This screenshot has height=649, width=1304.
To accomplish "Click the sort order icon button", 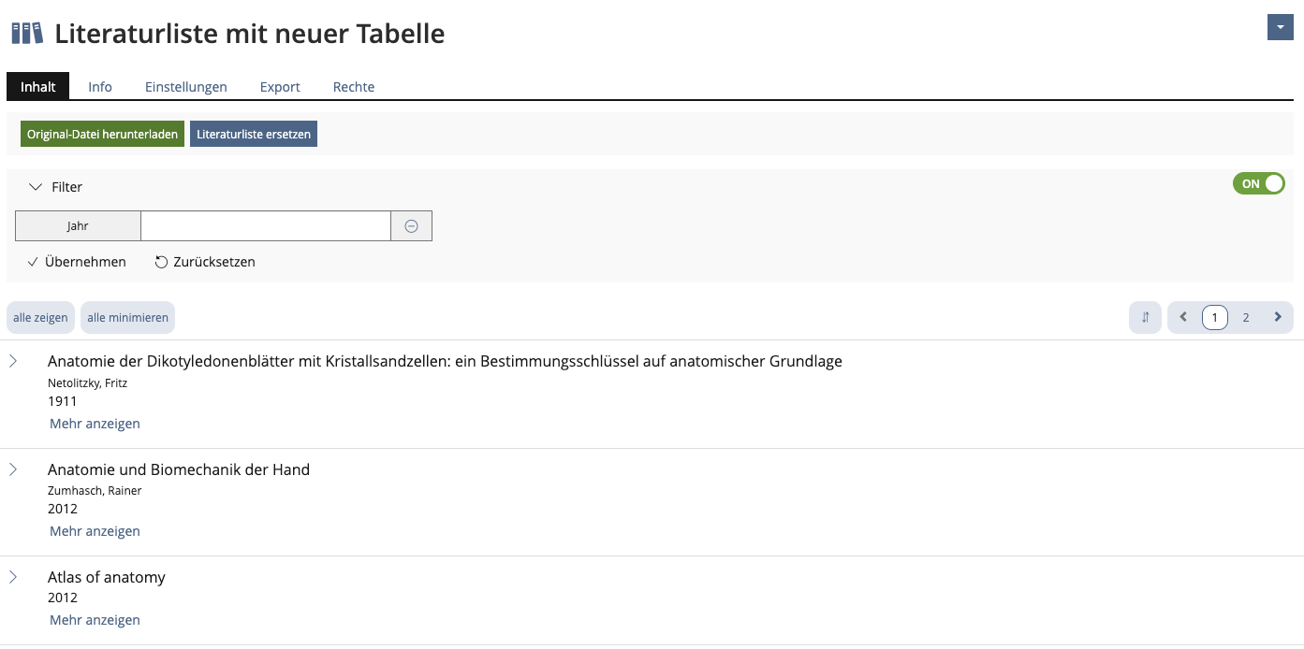I will tap(1145, 317).
